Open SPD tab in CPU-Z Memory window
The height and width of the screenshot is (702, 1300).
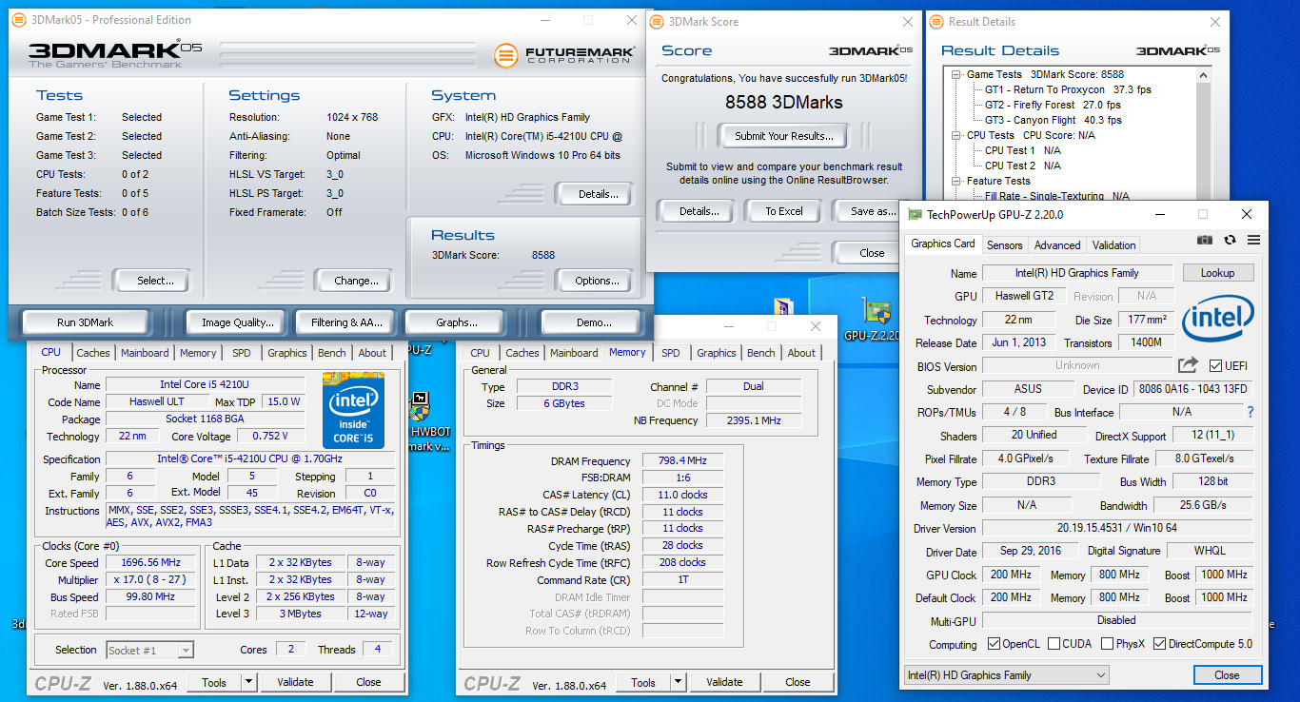pyautogui.click(x=671, y=353)
